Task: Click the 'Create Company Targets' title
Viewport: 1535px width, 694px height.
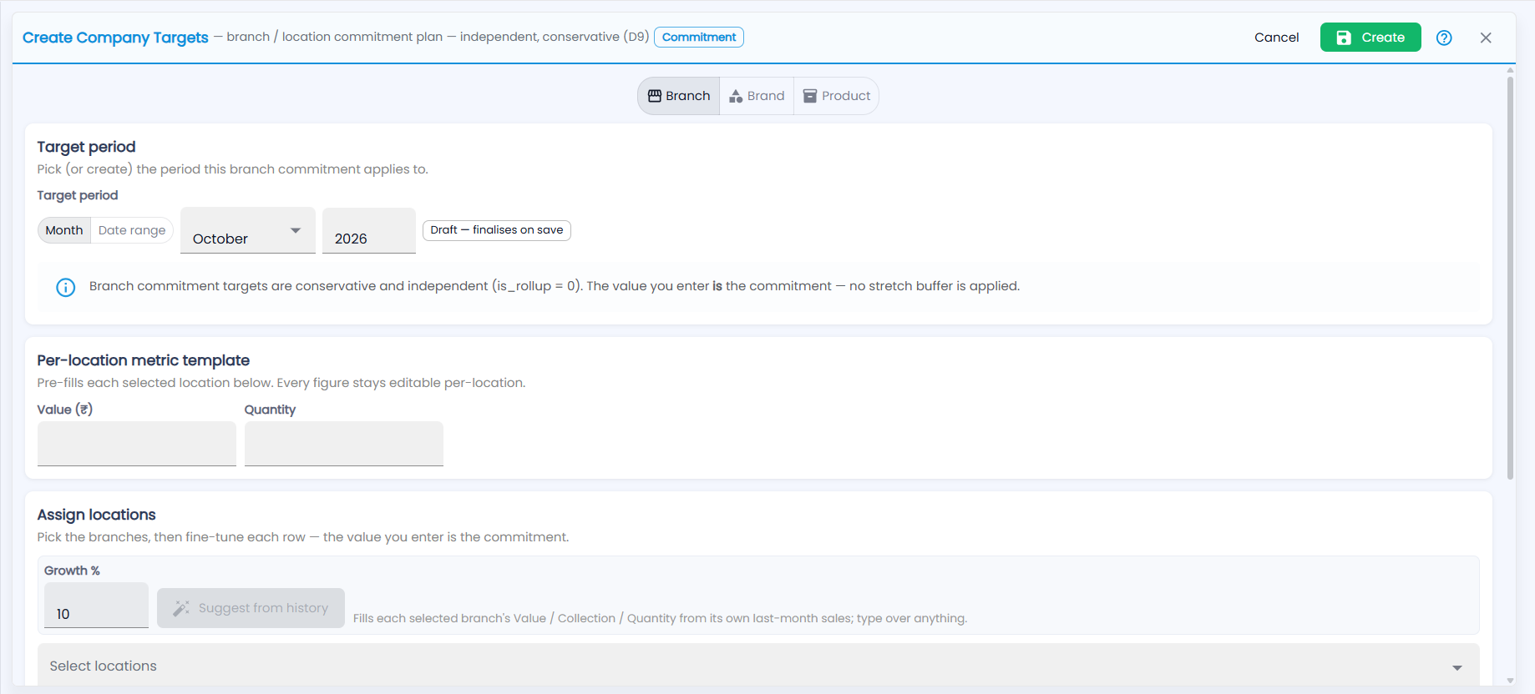Action: coord(115,38)
